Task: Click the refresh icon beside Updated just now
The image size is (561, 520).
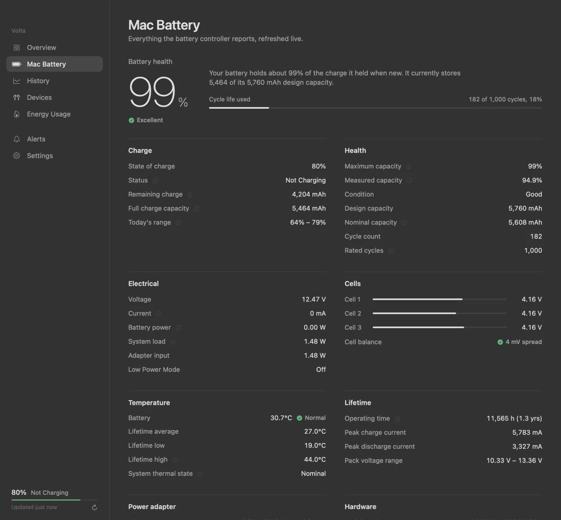Action: [x=95, y=508]
